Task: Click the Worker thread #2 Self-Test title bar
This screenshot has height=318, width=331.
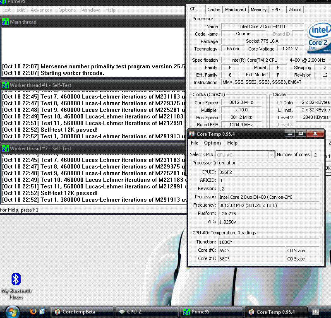Action: point(93,149)
